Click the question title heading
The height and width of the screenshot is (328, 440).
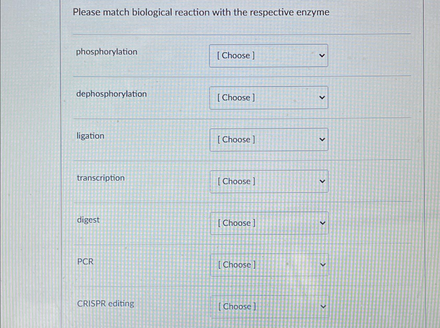pos(201,12)
